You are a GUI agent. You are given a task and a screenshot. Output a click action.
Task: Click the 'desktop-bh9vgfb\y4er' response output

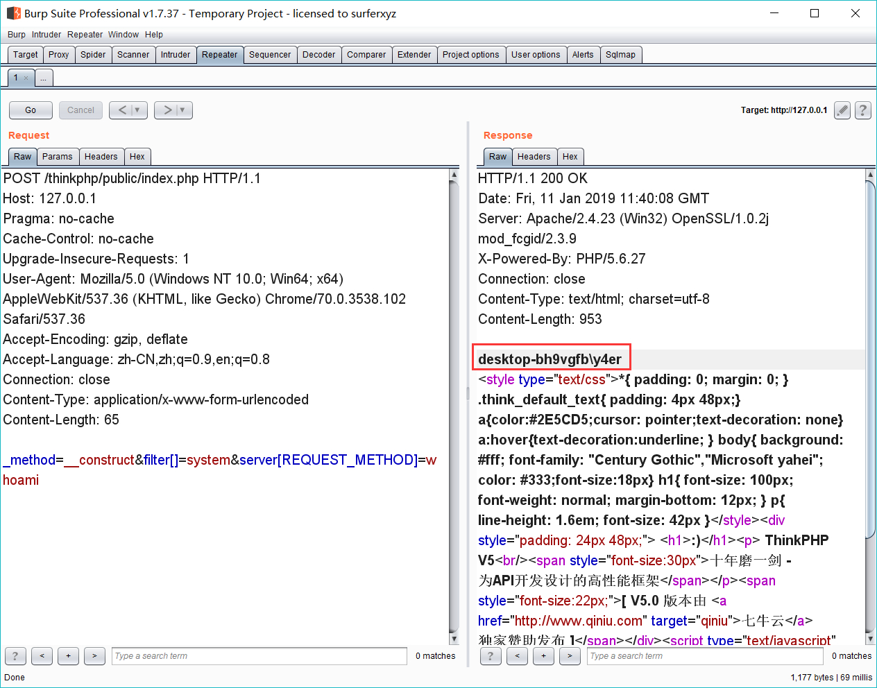coord(550,359)
